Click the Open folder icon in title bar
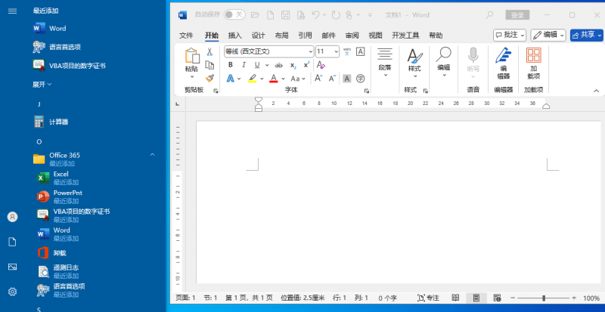Viewport: 605px width, 312px height. [255, 15]
